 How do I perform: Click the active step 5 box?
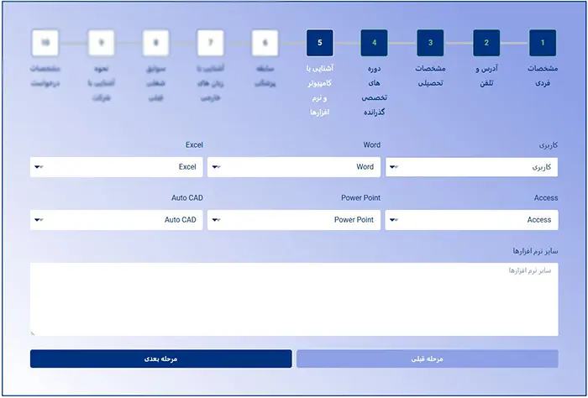tap(320, 42)
